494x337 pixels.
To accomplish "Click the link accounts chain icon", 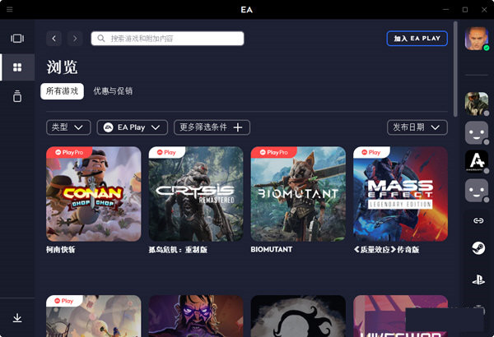I will tap(478, 220).
